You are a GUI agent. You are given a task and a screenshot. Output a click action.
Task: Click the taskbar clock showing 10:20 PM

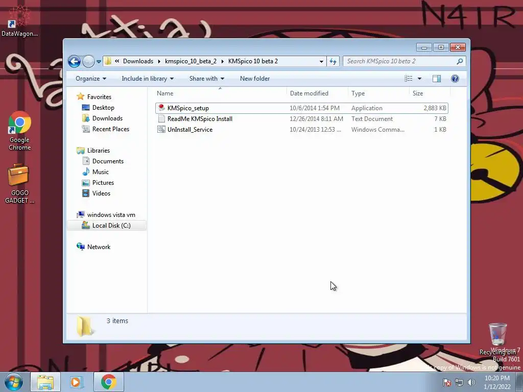497,382
